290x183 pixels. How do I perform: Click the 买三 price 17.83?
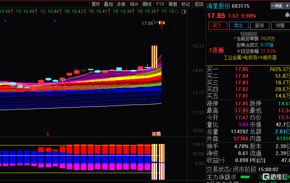pos(241,83)
